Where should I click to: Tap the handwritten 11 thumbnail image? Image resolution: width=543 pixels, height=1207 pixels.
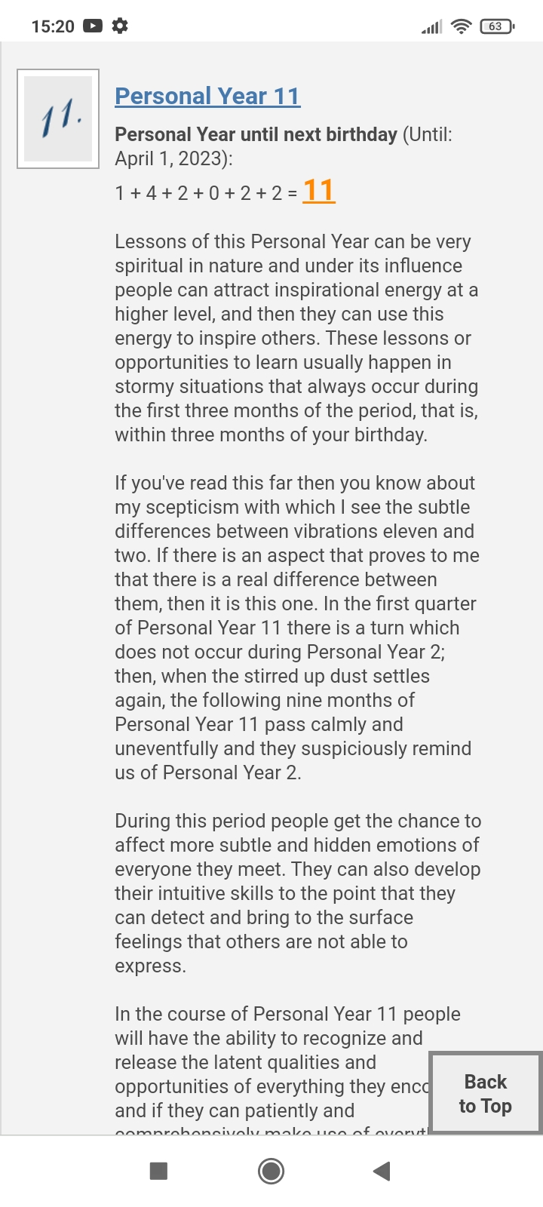[58, 118]
